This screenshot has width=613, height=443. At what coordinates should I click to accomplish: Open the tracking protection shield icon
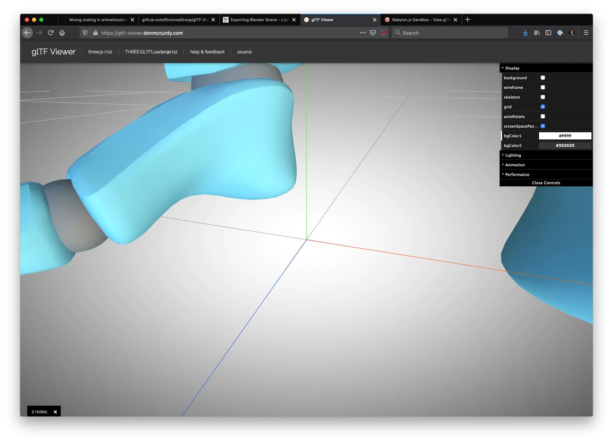[85, 33]
